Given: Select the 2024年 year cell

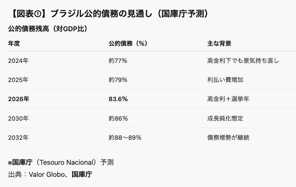Looking at the screenshot, I should (x=18, y=61).
